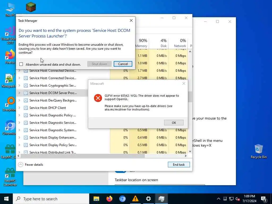Viewport: 272px width, 204px height.
Task: Click Cancel in Task Manager dialog
Action: click(x=123, y=64)
